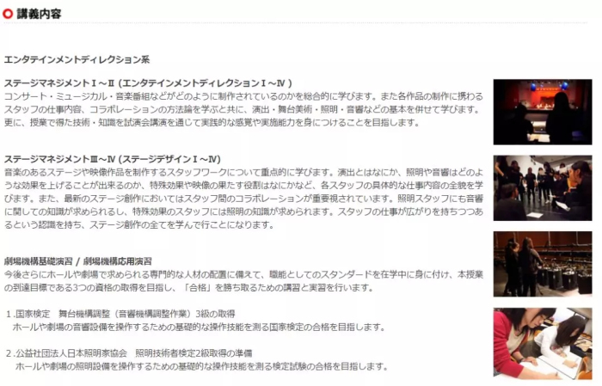Click the 劇場機構基礎演習 / 劇場機構応用演習 heading
Image resolution: width=602 pixels, height=386 pixels.
pyautogui.click(x=78, y=261)
